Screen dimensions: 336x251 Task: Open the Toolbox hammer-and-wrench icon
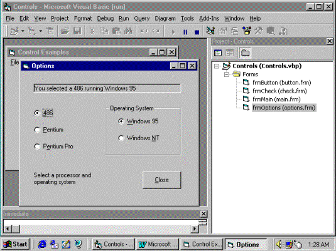tap(259, 31)
